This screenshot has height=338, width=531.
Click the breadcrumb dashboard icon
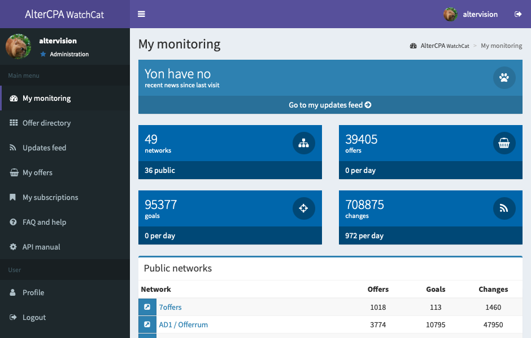click(413, 46)
